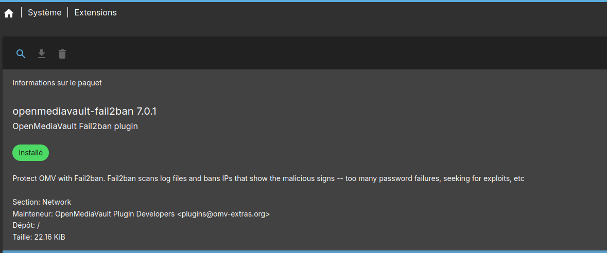Navigate to the Extensions breadcrumb
The height and width of the screenshot is (253, 607).
pos(95,13)
